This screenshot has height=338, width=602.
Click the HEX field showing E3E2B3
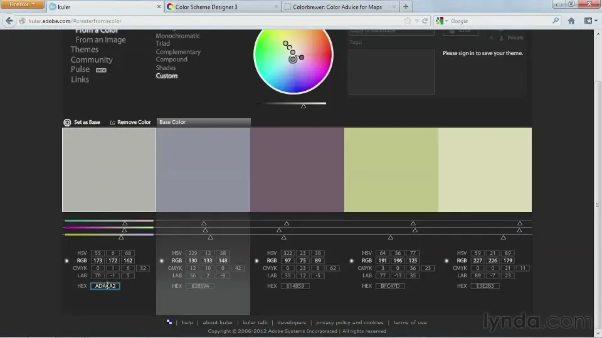coord(485,286)
